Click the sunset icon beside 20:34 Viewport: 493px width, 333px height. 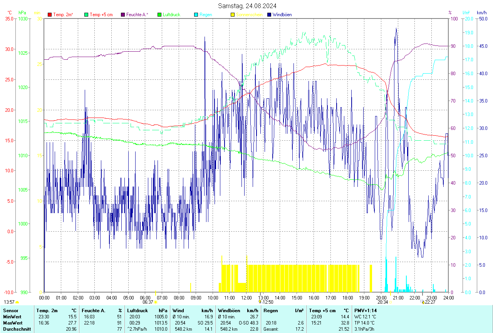pyautogui.click(x=391, y=303)
